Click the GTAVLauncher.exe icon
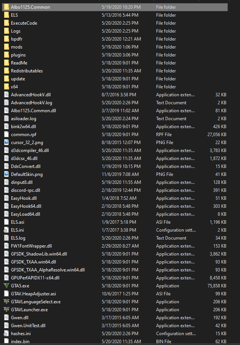This screenshot has height=345, width=240. point(6,310)
